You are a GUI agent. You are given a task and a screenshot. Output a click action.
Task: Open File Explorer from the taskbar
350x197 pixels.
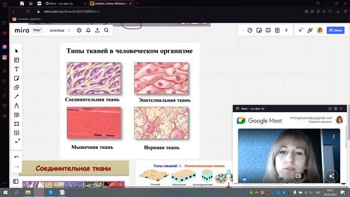pos(28,192)
